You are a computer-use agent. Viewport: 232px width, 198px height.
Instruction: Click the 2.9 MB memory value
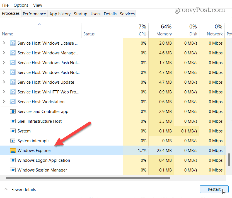165,112
